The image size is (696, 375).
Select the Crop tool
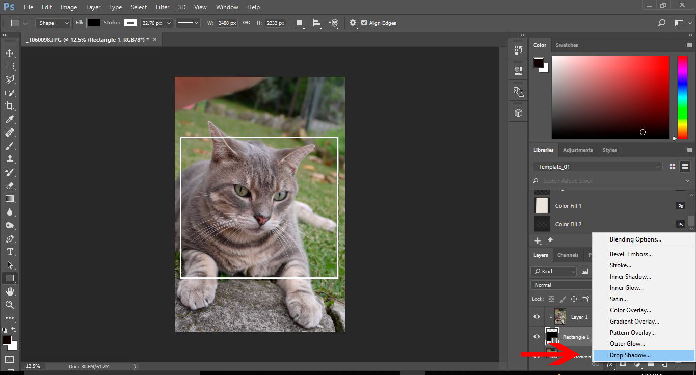(x=9, y=106)
